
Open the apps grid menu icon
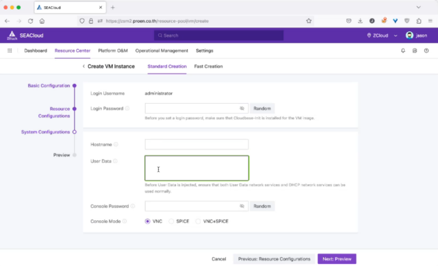(x=10, y=50)
